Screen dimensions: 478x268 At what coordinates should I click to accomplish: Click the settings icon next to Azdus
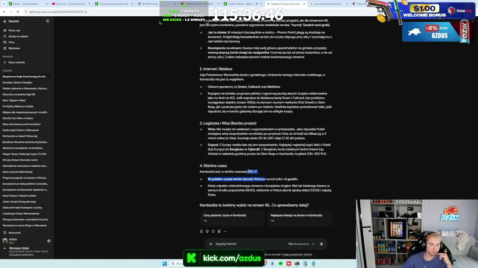click(x=49, y=241)
